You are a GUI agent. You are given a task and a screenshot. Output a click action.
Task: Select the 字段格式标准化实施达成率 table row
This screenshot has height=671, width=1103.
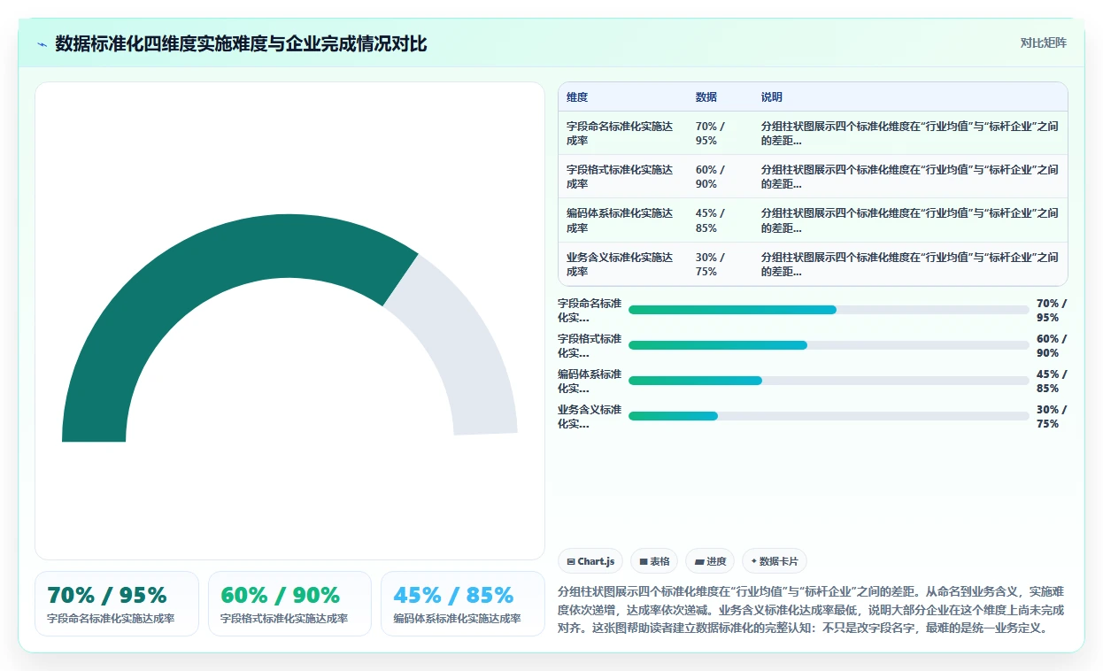[x=813, y=177]
